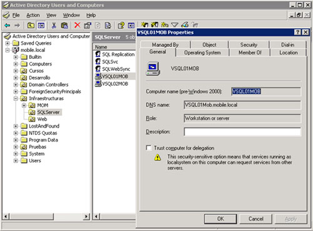
Task: Click the Up one level folder icon
Action: [31, 26]
